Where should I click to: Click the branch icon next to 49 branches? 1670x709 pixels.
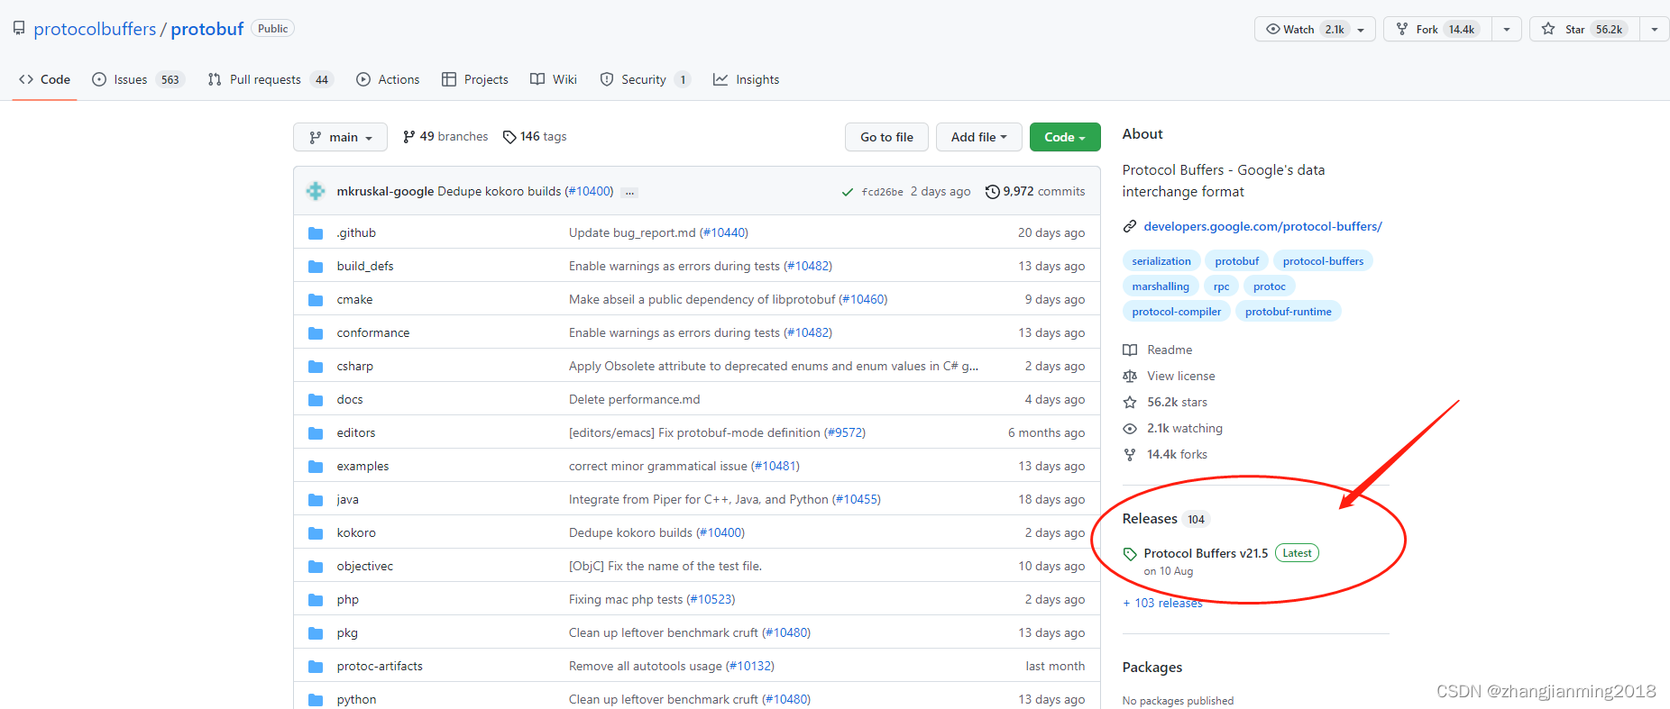click(x=409, y=137)
